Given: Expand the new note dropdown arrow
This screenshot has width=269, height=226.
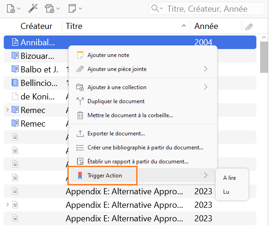Looking at the screenshot, I should click(x=80, y=8).
